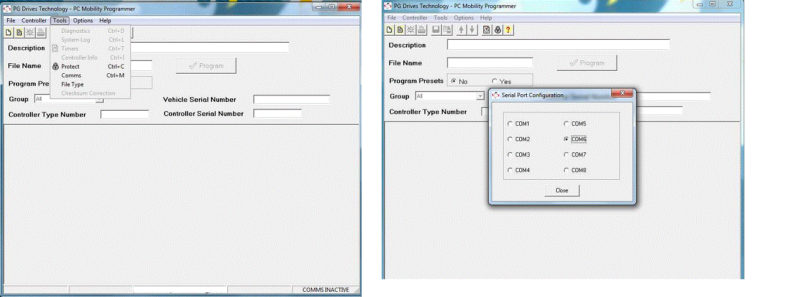Click the Controller Serial Number text box
The height and width of the screenshot is (297, 794).
click(277, 114)
